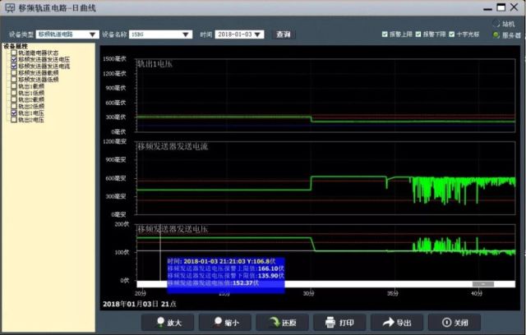Click the 导出 export arrow icon
This screenshot has height=335, width=526.
click(x=389, y=322)
